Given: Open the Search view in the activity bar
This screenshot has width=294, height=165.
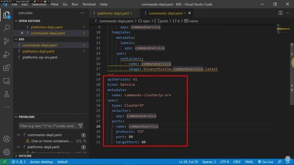Looking at the screenshot, I should coord(6,28).
